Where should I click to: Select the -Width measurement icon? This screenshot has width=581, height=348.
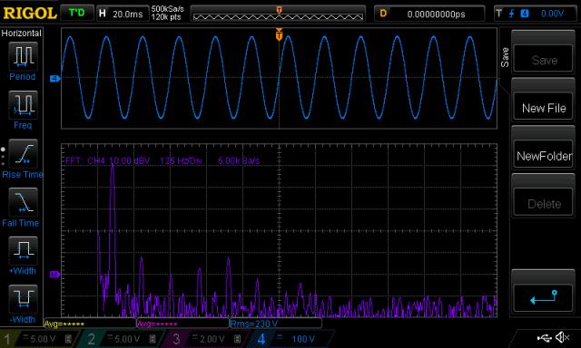pos(23,299)
